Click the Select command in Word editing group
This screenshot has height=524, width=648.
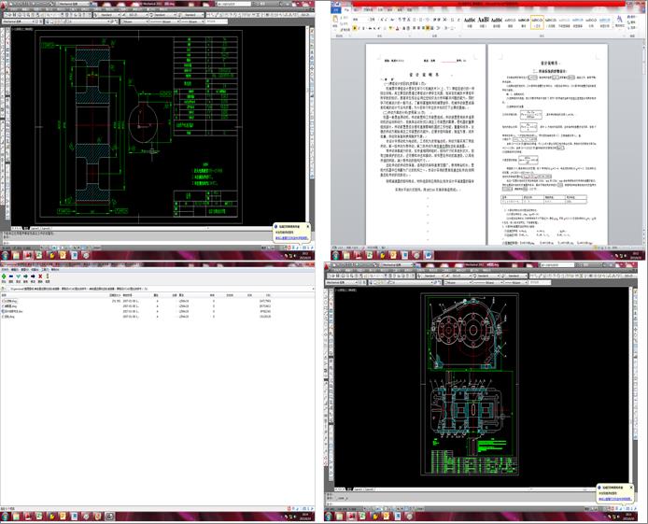(x=631, y=27)
